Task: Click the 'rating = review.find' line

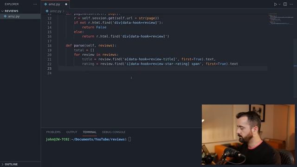Action: point(160,64)
